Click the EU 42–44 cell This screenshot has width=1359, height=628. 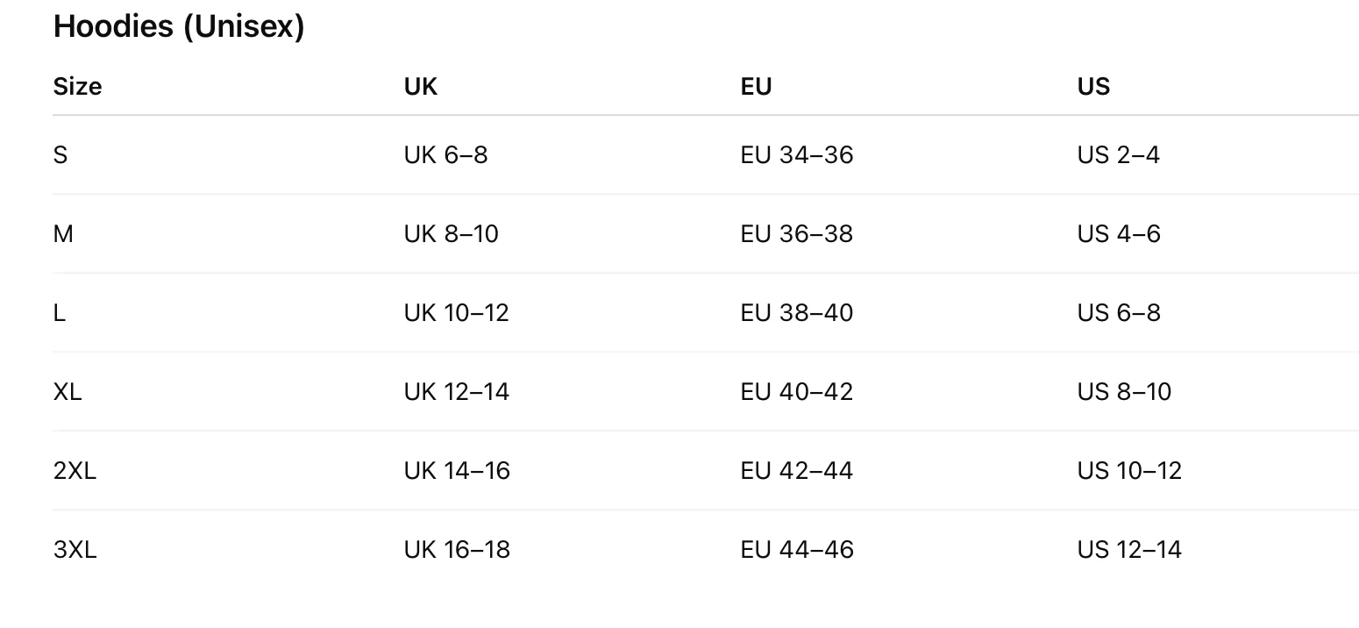(x=796, y=471)
